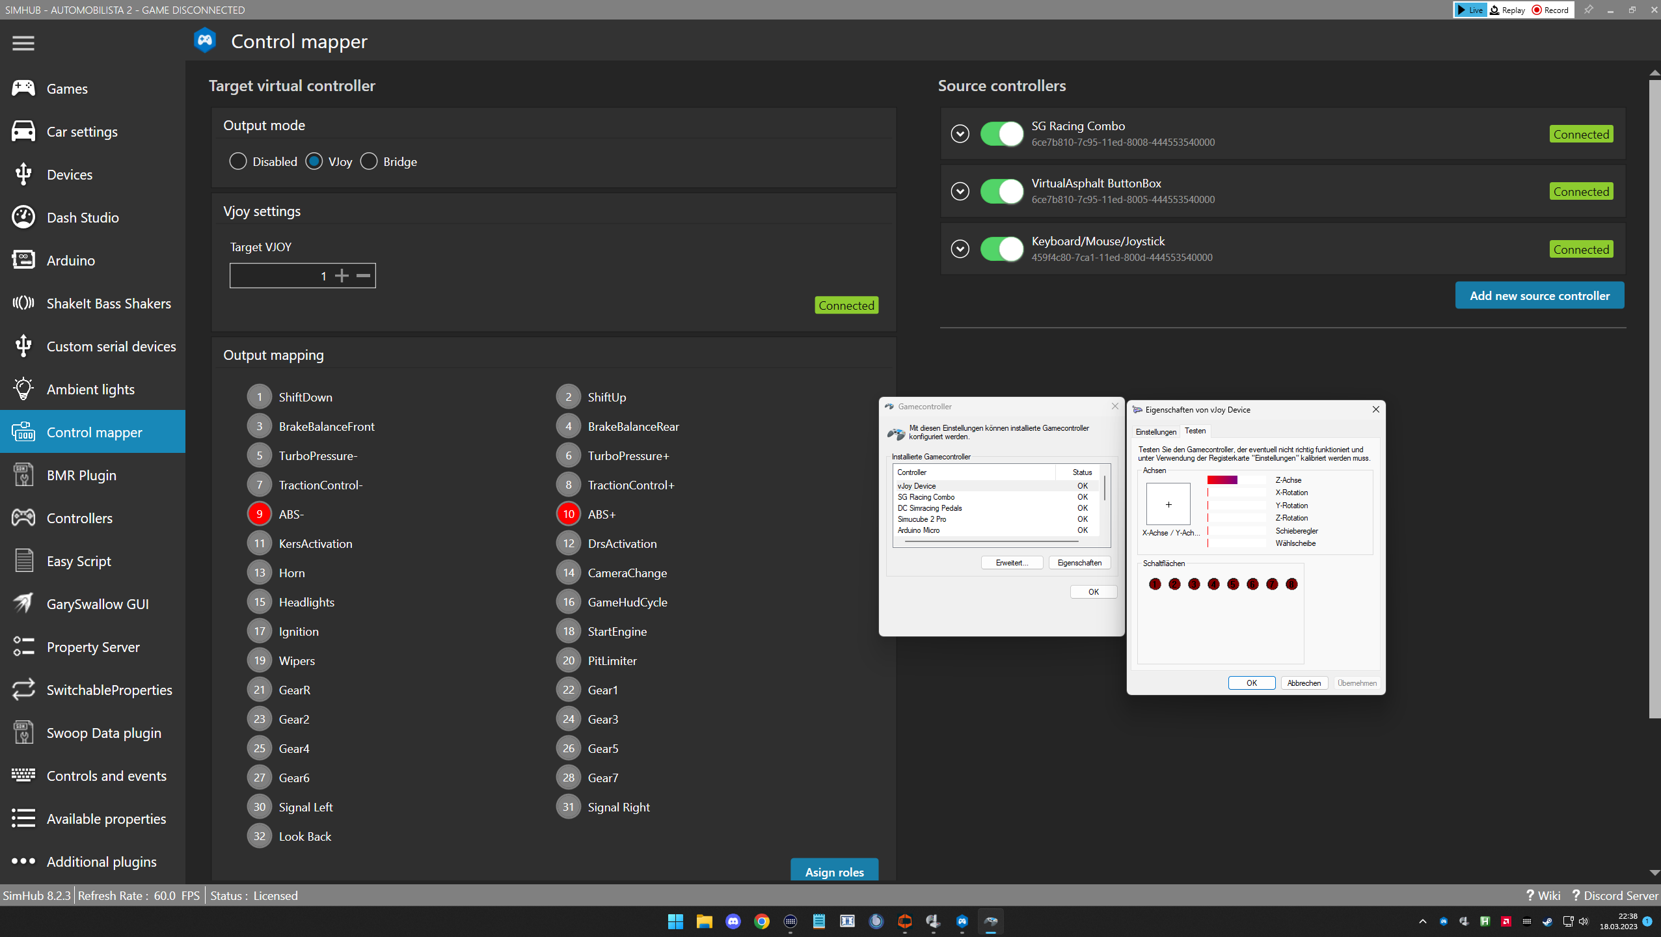Open the hamburger menu in sidebar
1661x937 pixels.
click(23, 43)
